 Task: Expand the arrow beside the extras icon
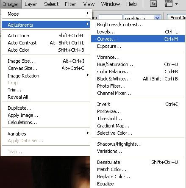[x=177, y=4]
